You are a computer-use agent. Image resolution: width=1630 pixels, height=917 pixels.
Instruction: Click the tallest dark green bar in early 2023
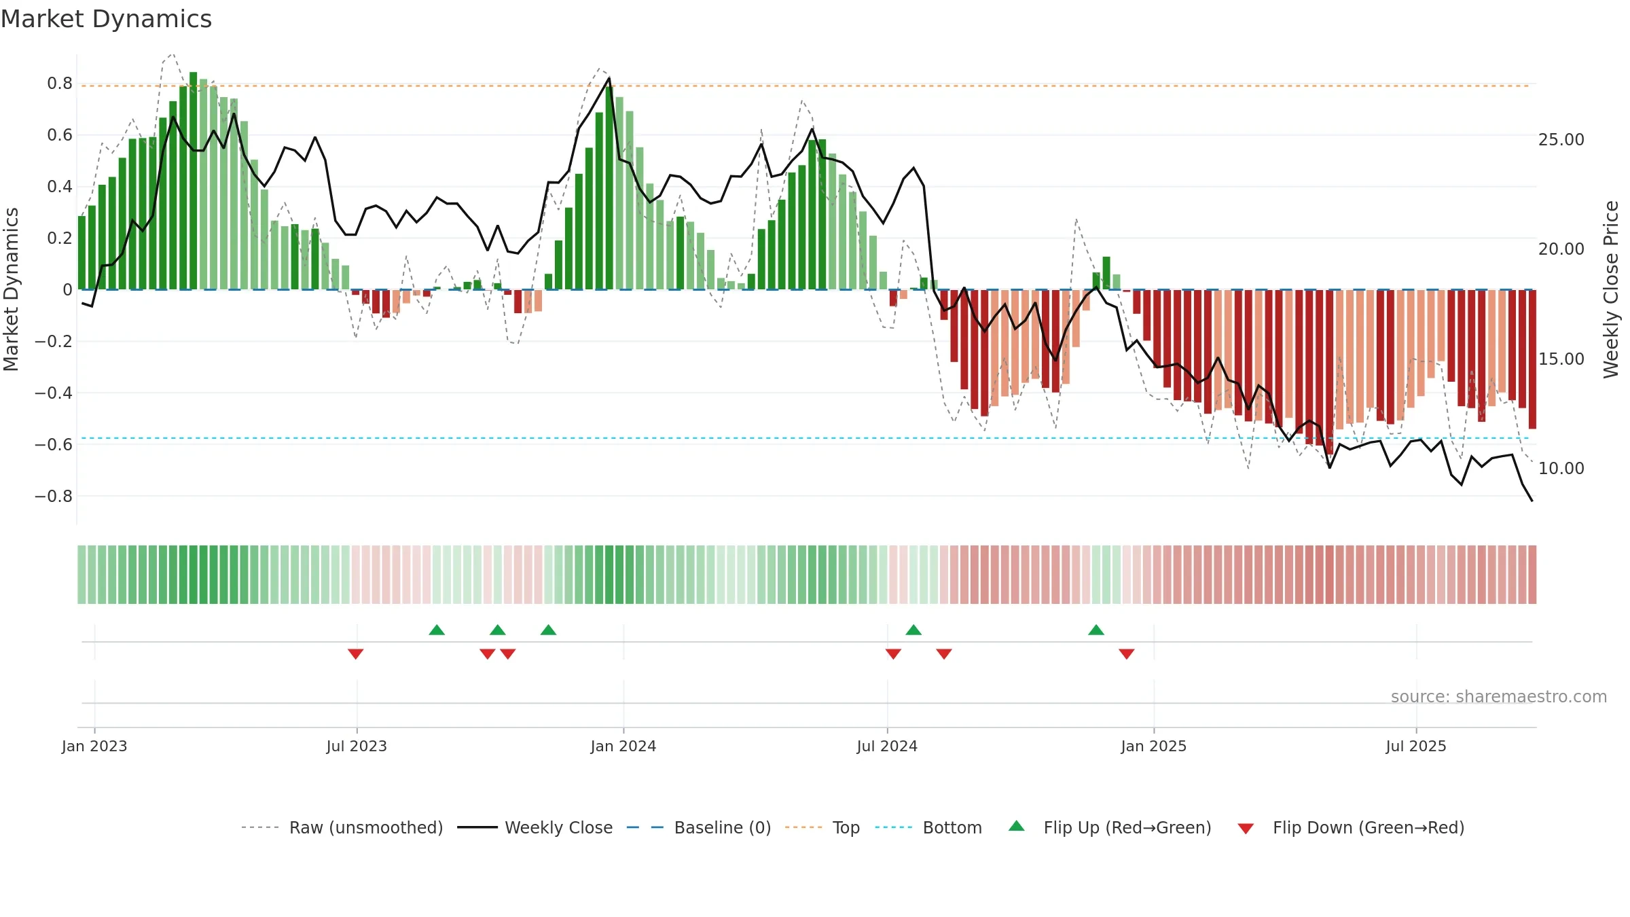point(194,181)
